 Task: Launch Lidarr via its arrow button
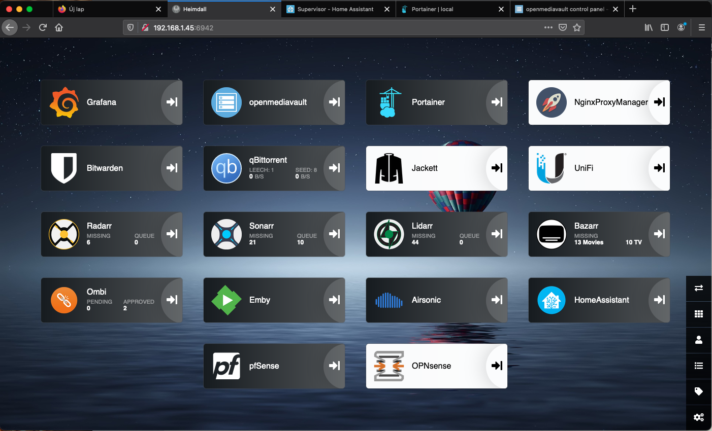[x=497, y=234]
